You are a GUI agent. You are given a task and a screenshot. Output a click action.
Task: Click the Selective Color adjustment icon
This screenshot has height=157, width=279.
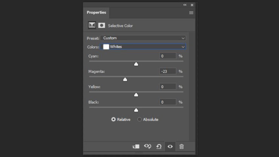click(92, 25)
